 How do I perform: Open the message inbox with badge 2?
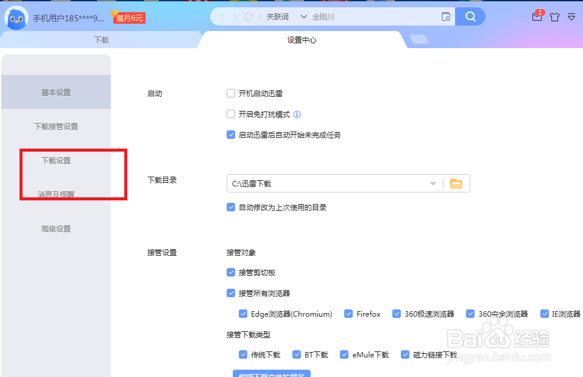tap(537, 16)
